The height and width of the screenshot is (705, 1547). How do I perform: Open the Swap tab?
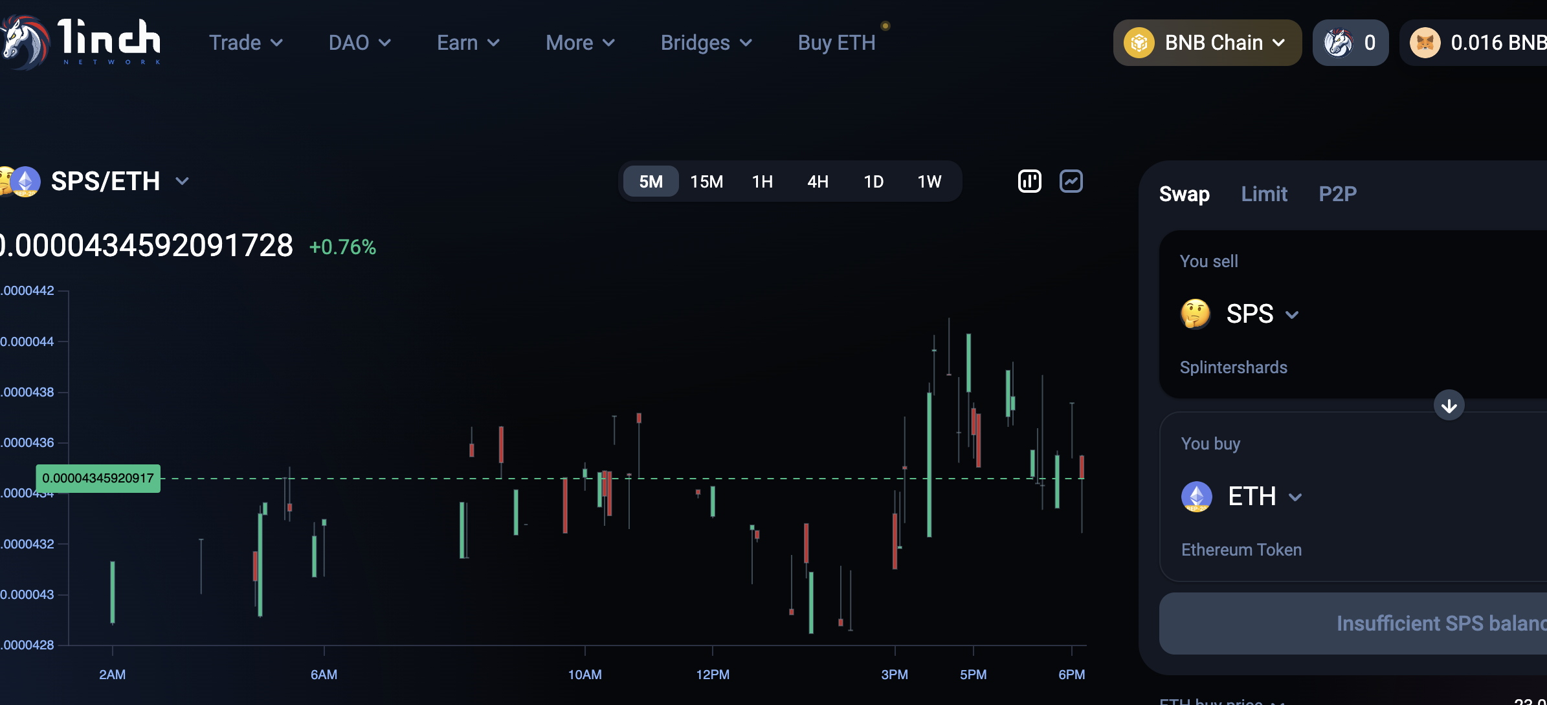pyautogui.click(x=1185, y=194)
